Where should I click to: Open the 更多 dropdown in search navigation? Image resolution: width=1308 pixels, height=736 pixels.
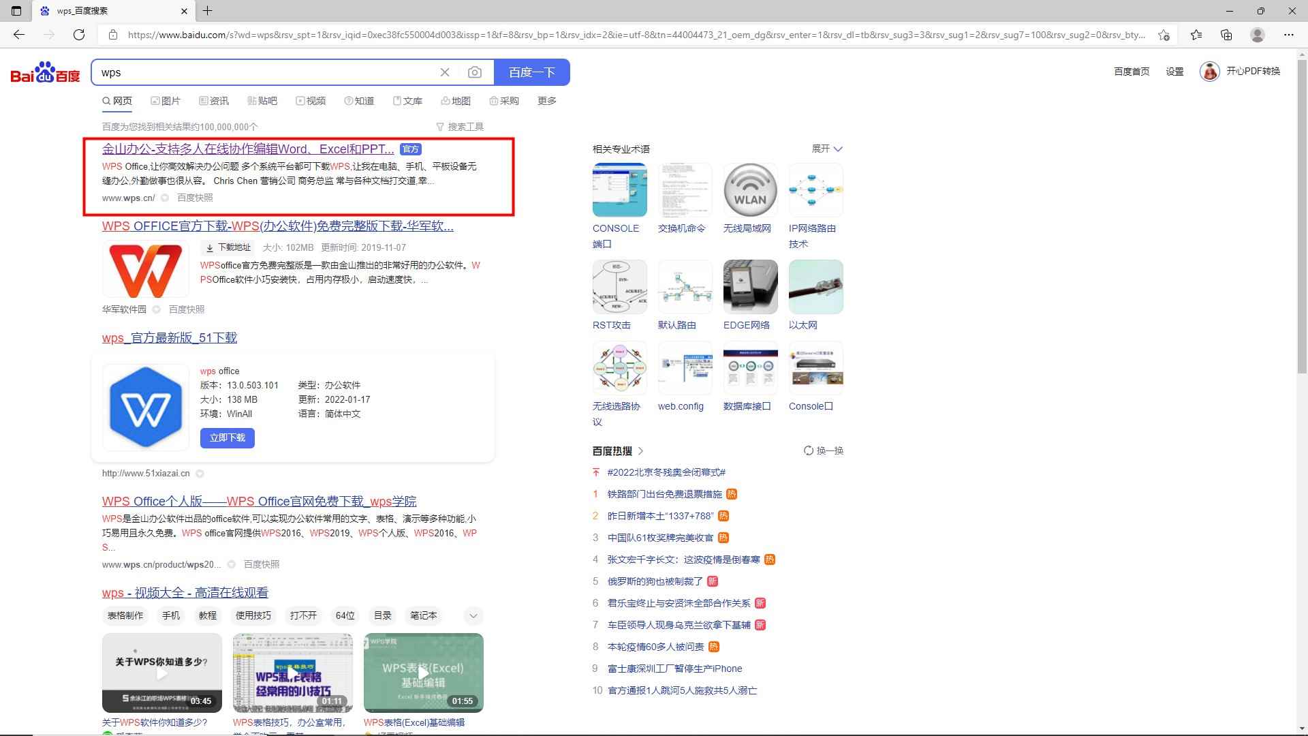pyautogui.click(x=546, y=100)
